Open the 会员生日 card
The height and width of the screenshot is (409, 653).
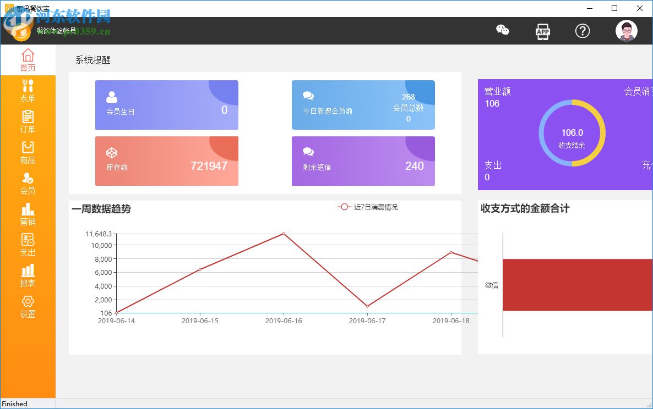click(x=167, y=105)
